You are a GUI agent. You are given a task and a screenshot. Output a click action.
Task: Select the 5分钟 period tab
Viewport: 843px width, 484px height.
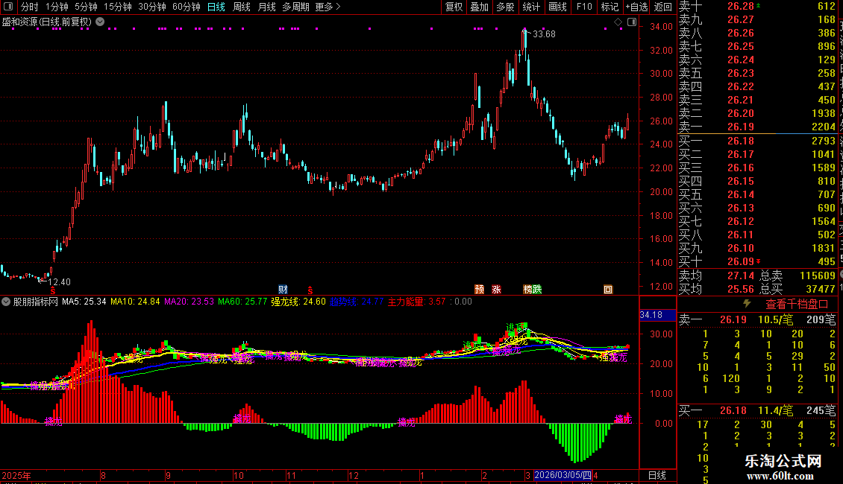86,7
